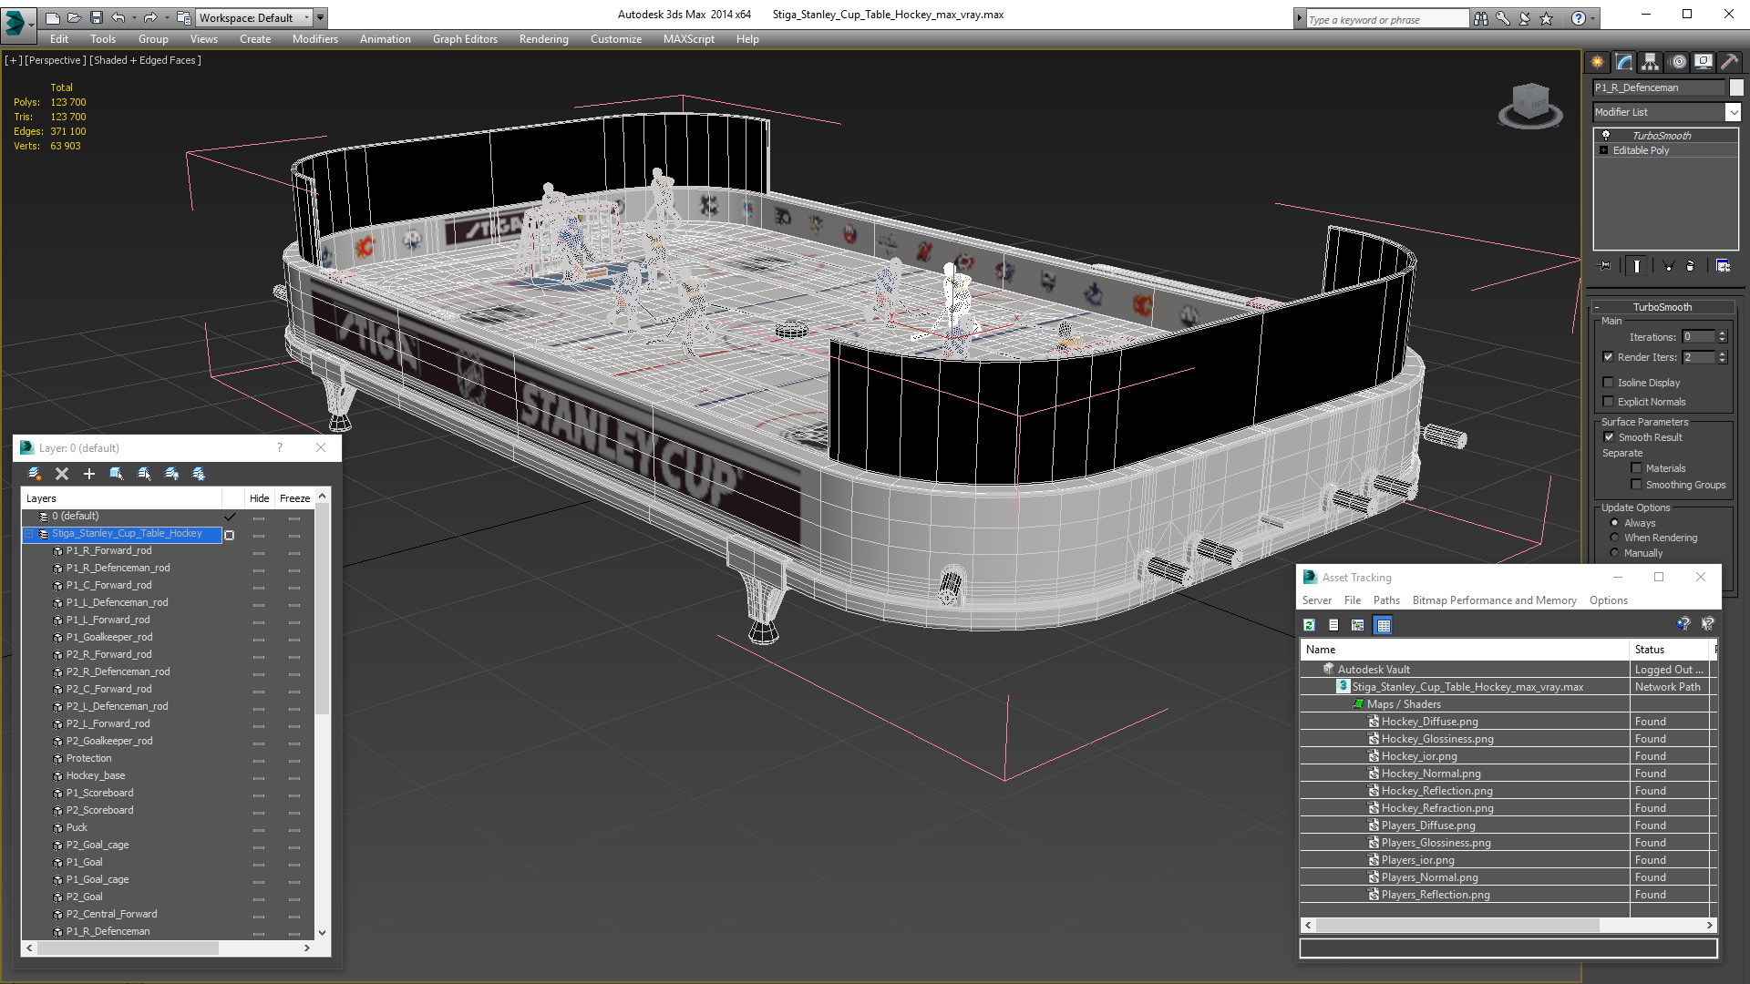
Task: Switch Asset Tracking to table view icon
Action: click(1384, 625)
